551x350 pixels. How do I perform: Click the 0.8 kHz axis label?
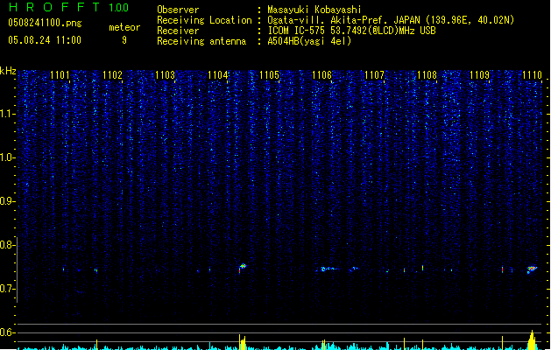pyautogui.click(x=7, y=245)
